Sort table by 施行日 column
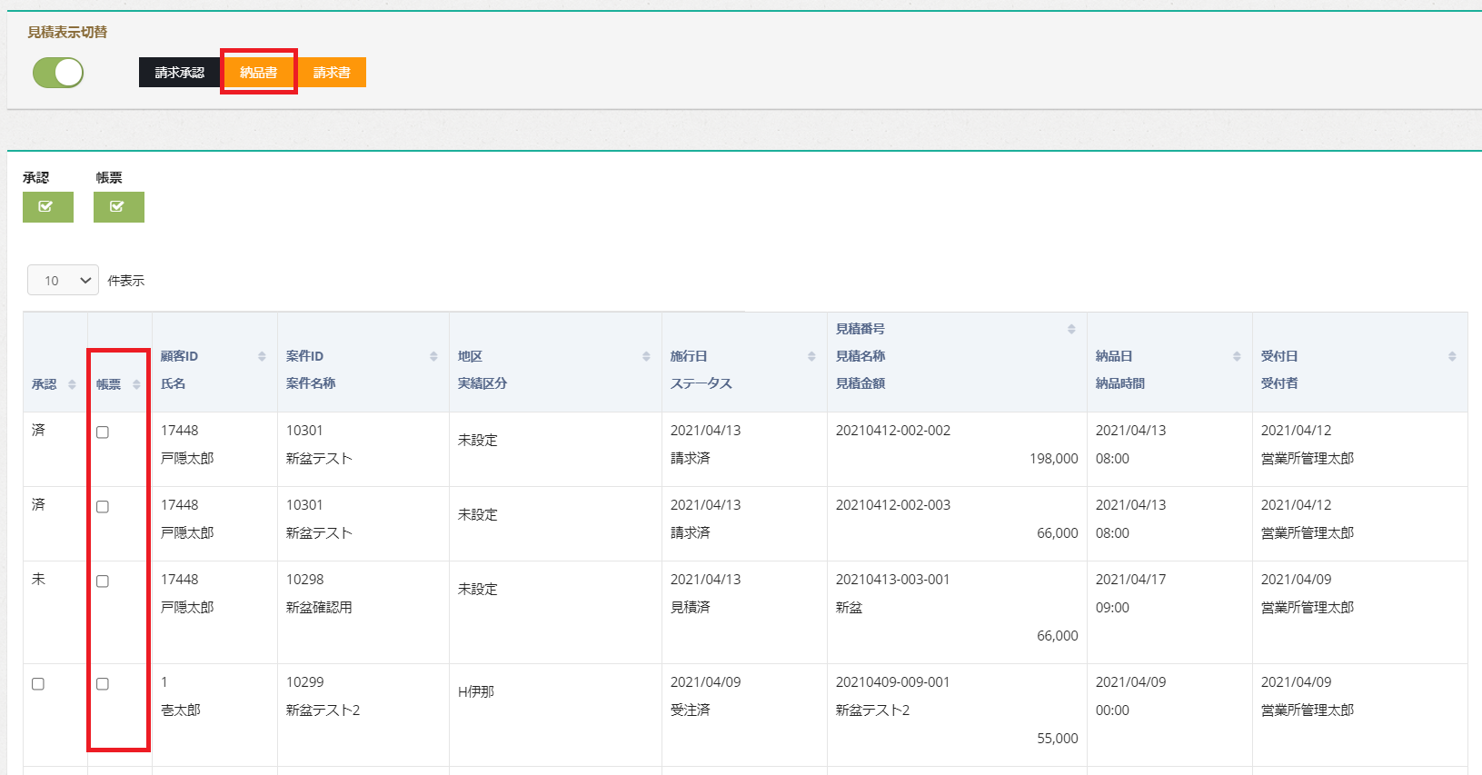Viewport: 1482px width, 775px height. (811, 356)
